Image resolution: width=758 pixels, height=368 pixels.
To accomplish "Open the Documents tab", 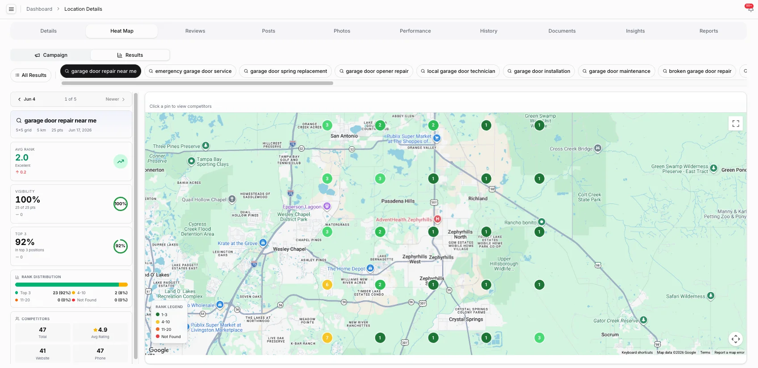I will (x=562, y=31).
